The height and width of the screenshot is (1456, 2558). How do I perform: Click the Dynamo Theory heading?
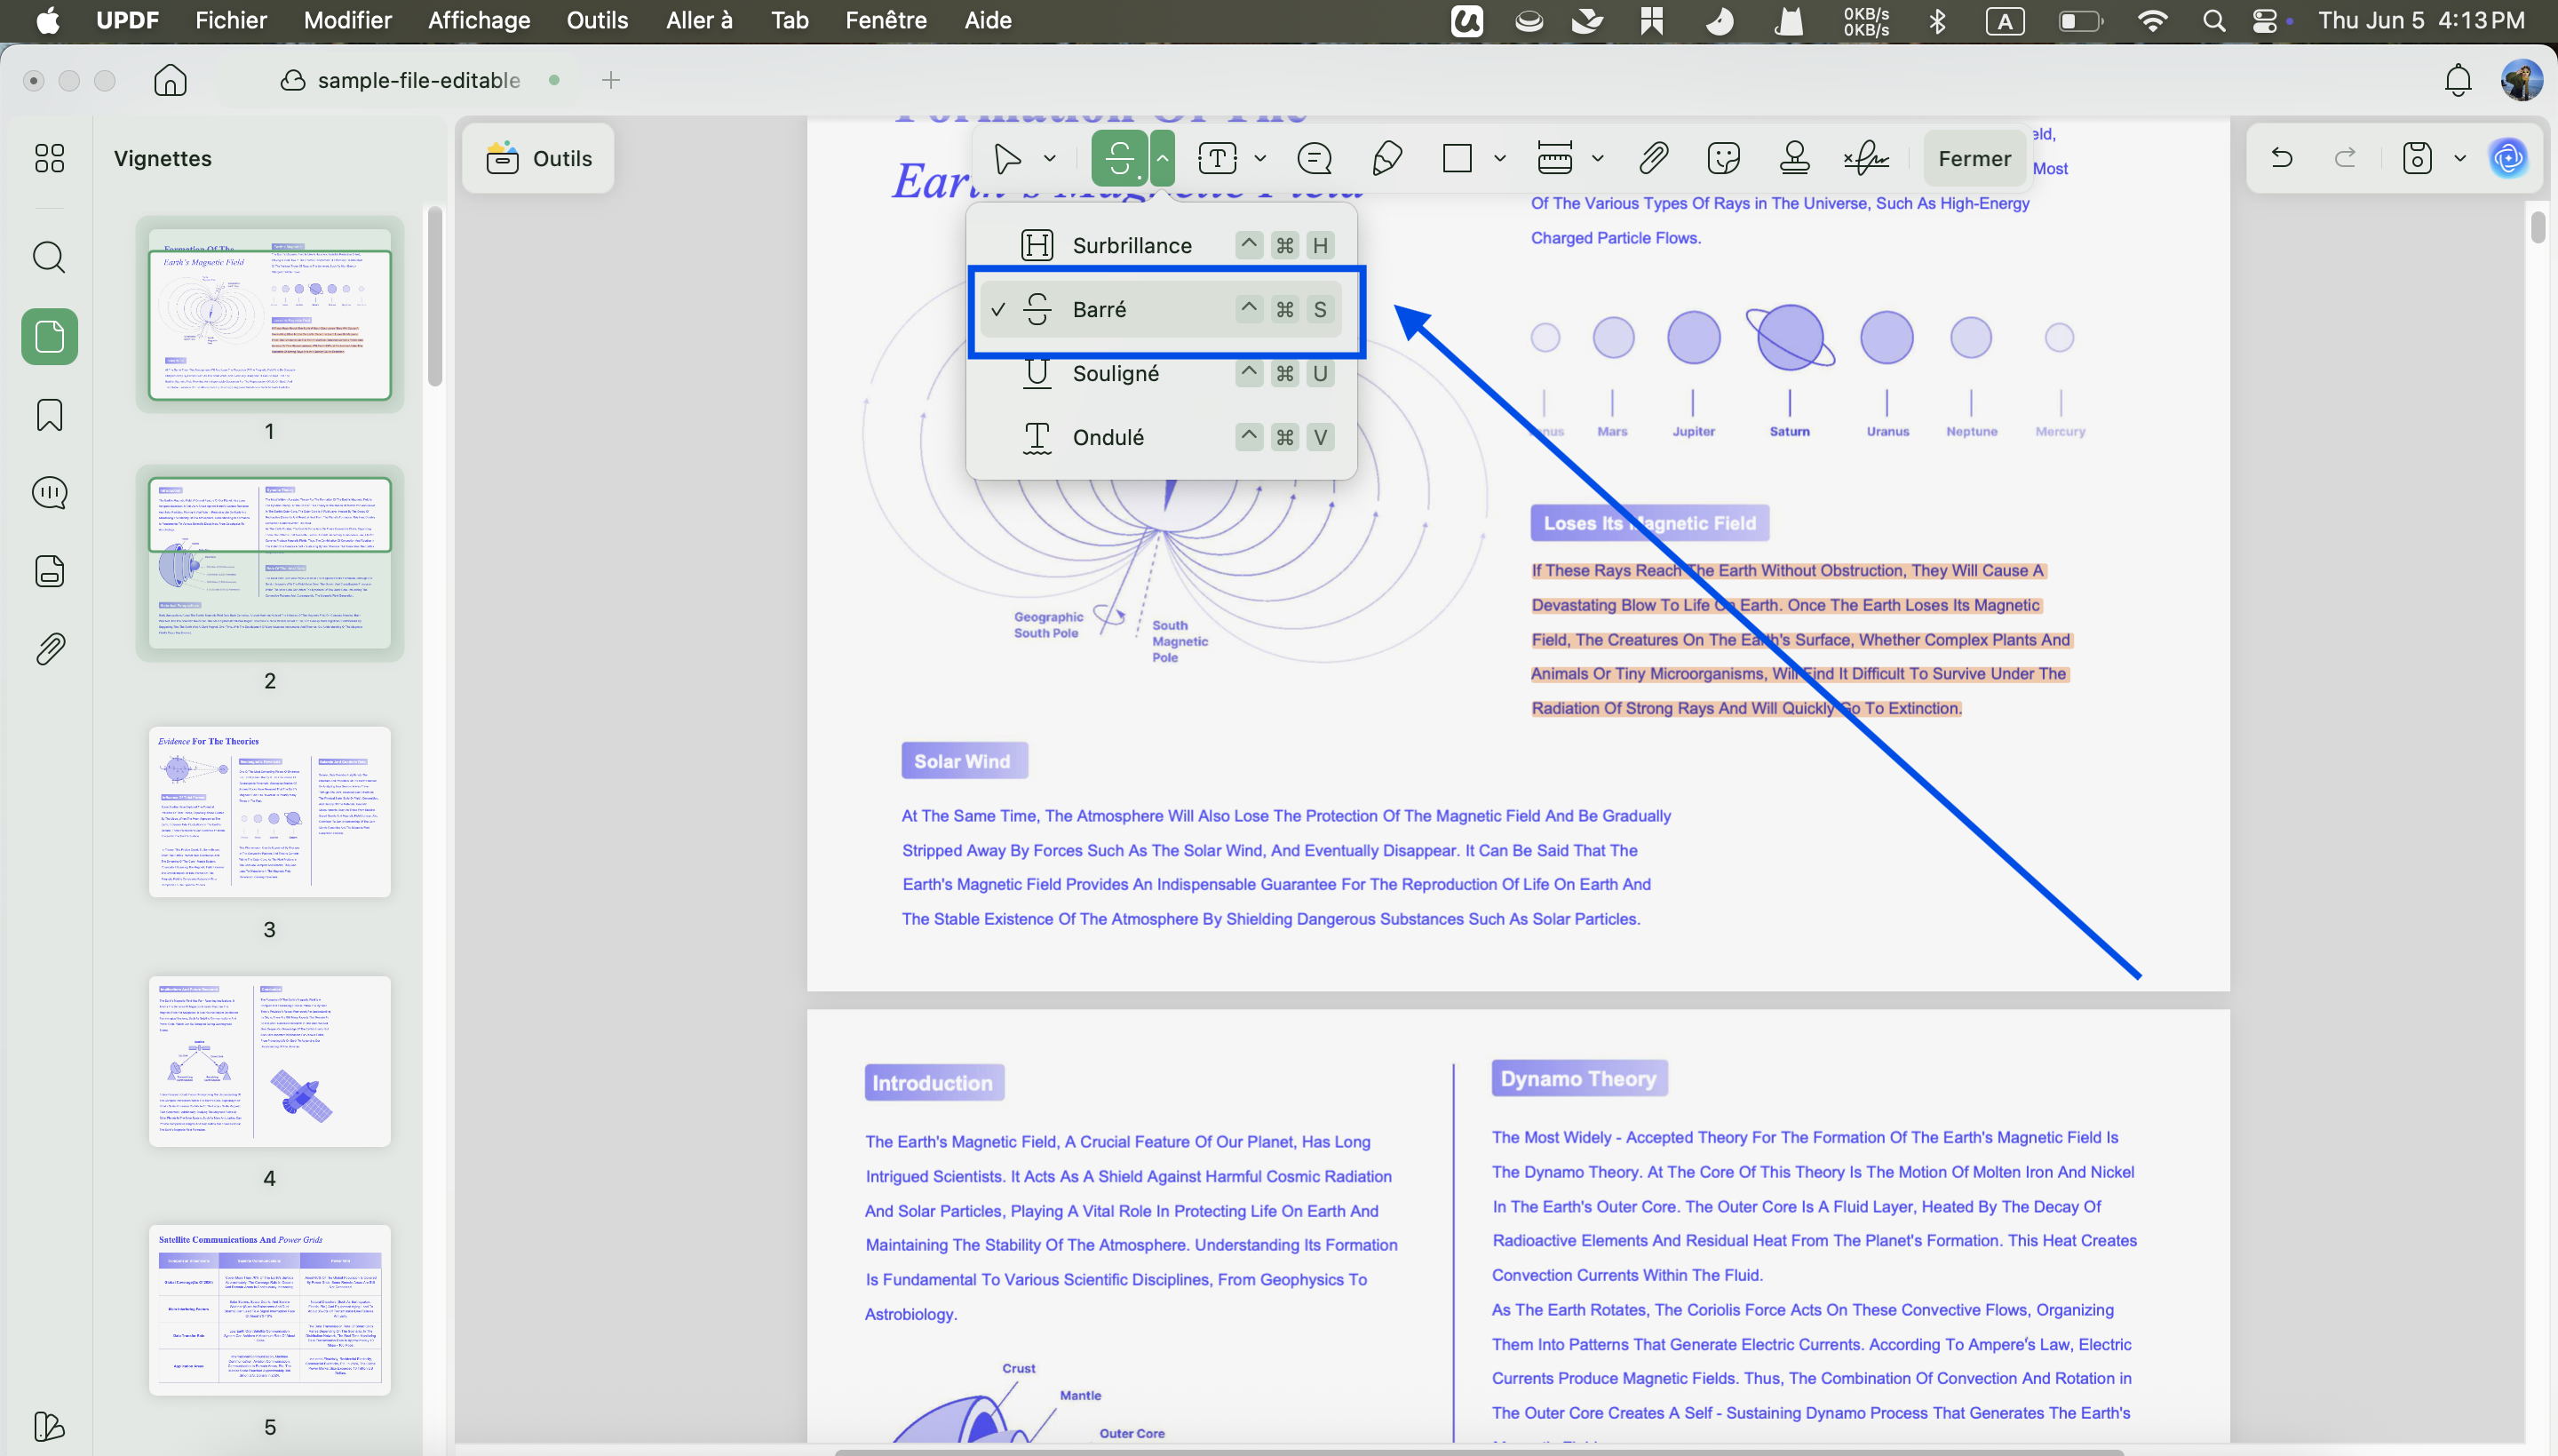1578,1078
